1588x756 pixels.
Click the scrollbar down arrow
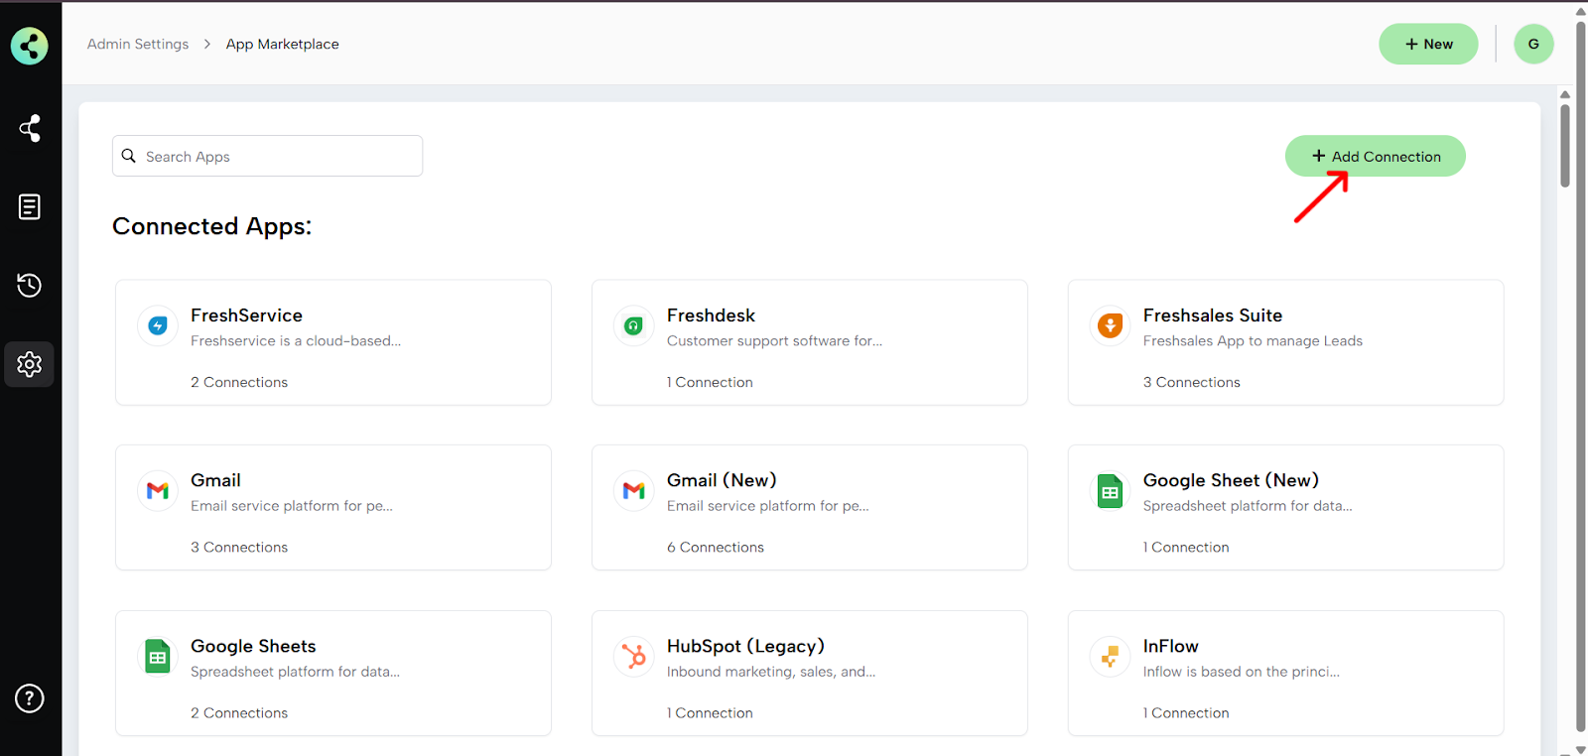pyautogui.click(x=1581, y=749)
